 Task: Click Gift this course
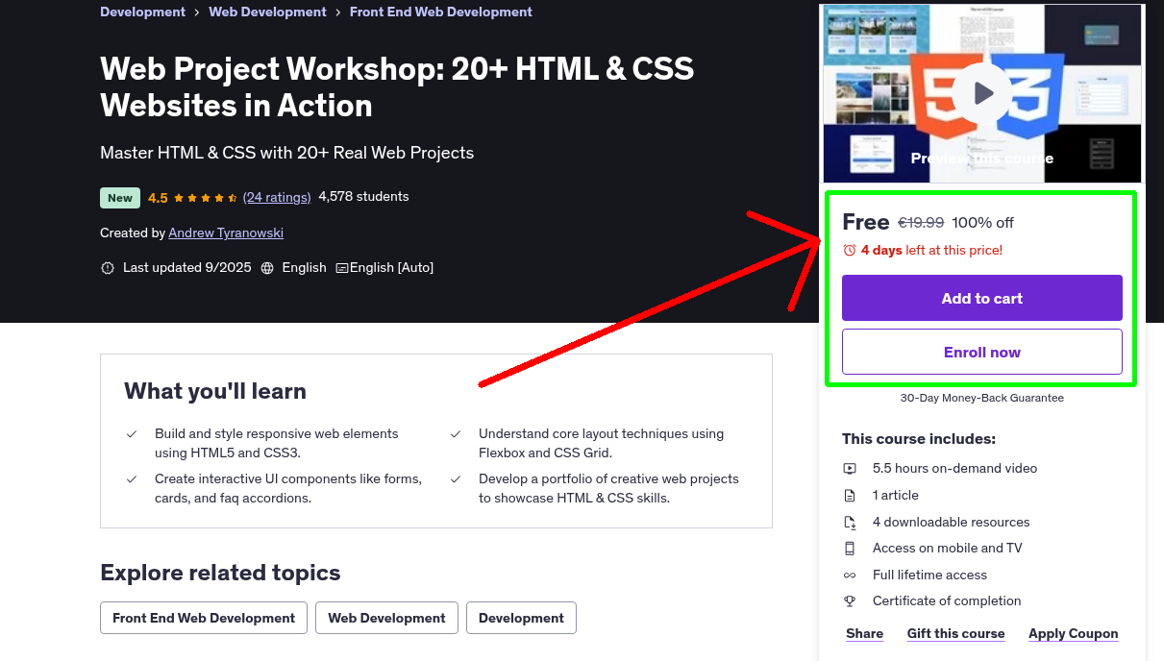[955, 633]
